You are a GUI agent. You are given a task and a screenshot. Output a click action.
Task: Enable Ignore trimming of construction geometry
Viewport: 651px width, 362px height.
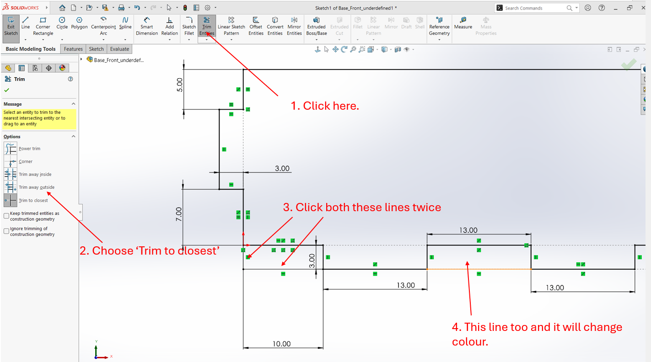click(6, 231)
